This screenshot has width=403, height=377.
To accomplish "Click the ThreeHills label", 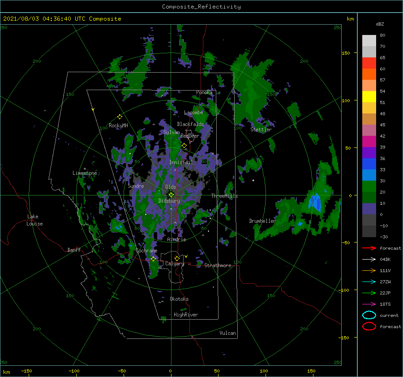I will (225, 196).
